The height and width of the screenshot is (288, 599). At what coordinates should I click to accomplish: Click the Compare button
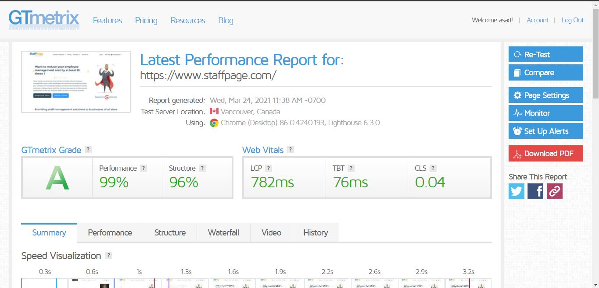[545, 72]
